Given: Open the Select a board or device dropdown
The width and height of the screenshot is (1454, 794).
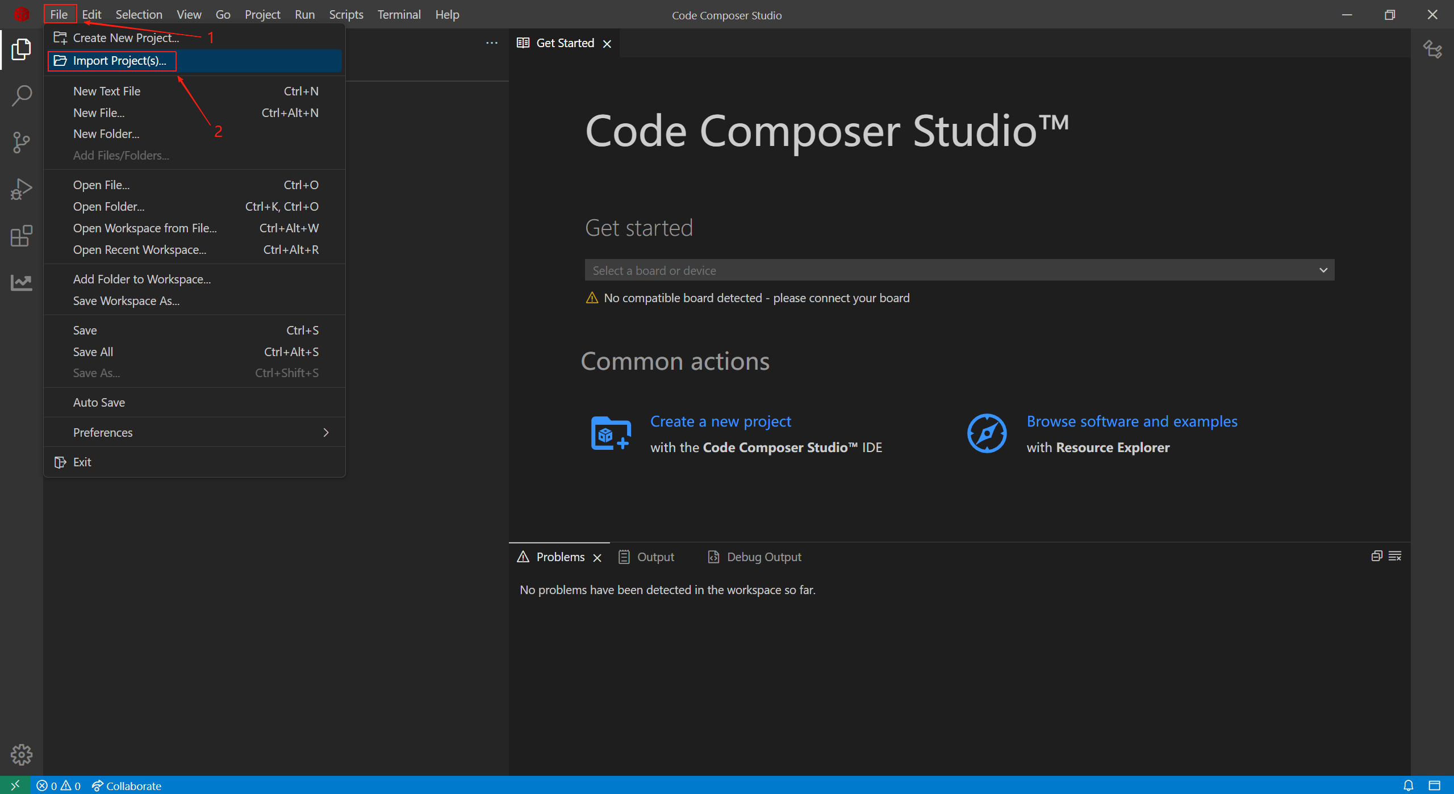Looking at the screenshot, I should click(x=960, y=270).
